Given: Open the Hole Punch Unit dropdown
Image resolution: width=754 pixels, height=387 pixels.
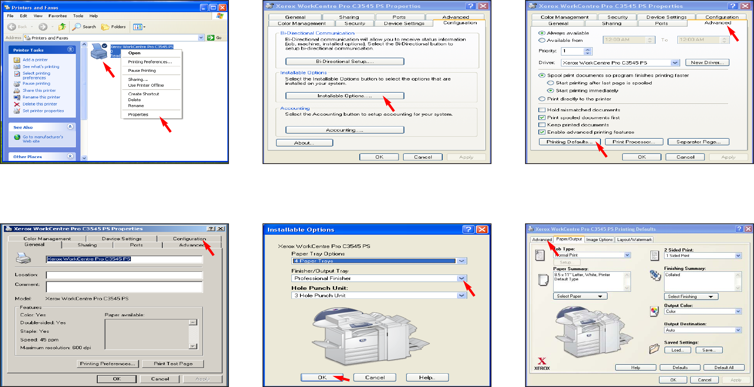Looking at the screenshot, I should 462,295.
